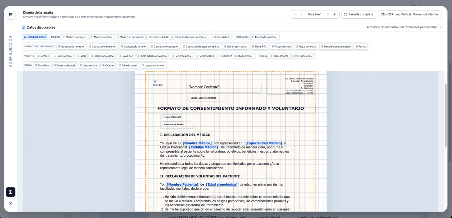Insert Solo Edad chip
This screenshot has height=218, width=452.
click(126, 56)
